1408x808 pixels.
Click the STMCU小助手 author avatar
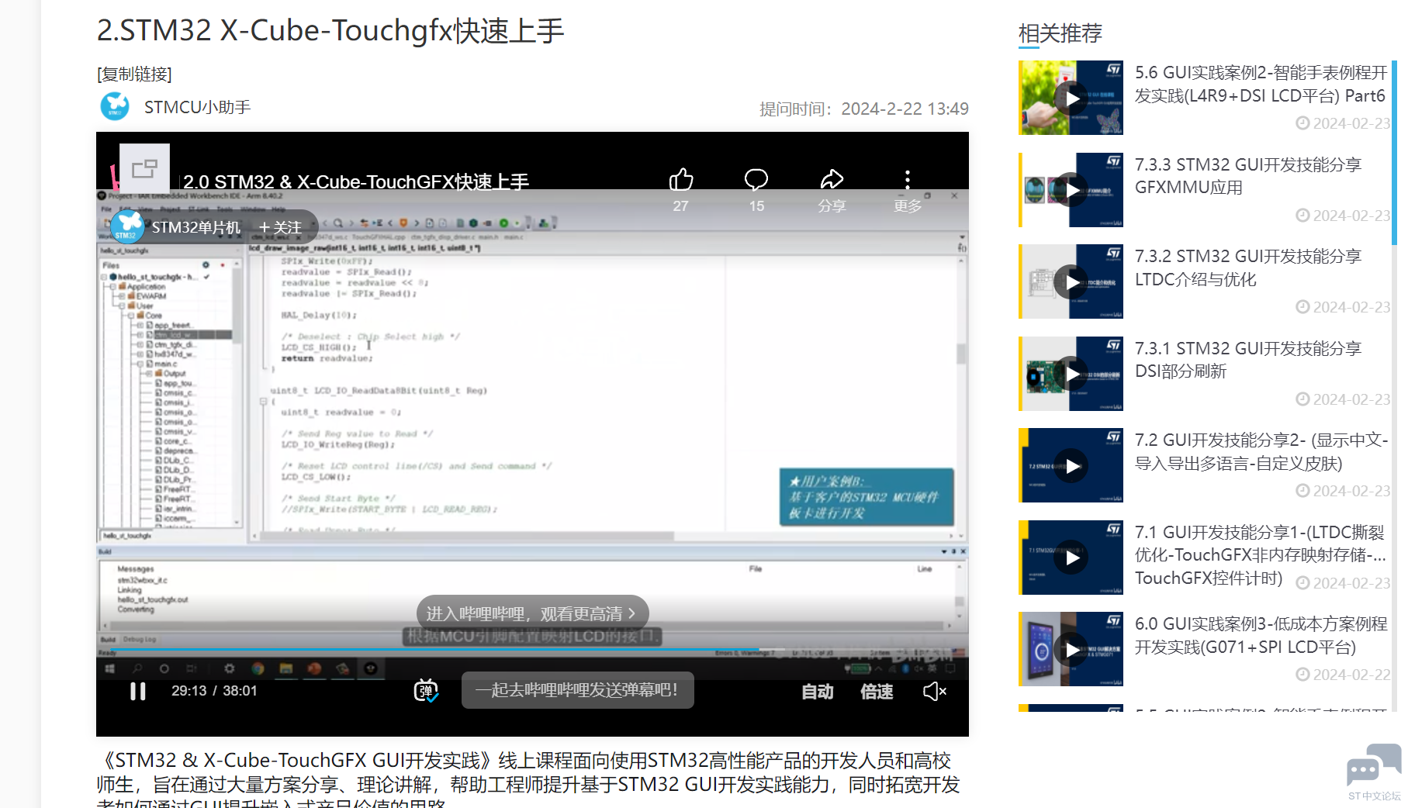(115, 106)
